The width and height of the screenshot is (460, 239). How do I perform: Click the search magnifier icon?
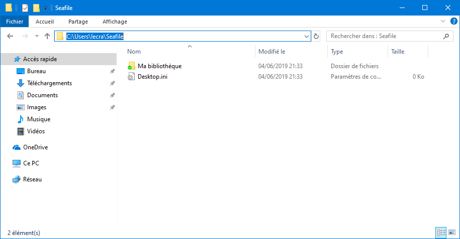(x=446, y=36)
